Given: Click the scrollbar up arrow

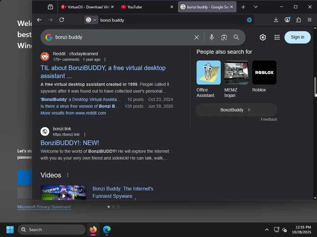Looking at the screenshot, I should [315, 28].
